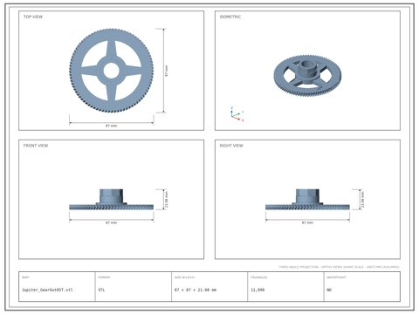
Task: Click the watertight NO value
Action: point(329,290)
